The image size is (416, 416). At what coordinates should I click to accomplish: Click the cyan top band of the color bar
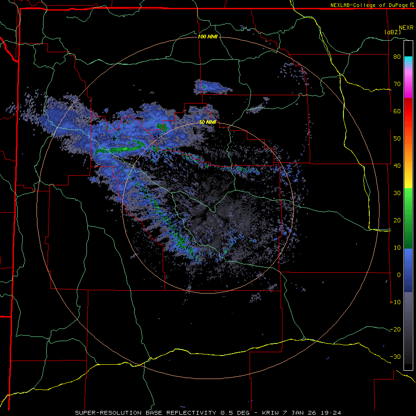click(x=408, y=61)
